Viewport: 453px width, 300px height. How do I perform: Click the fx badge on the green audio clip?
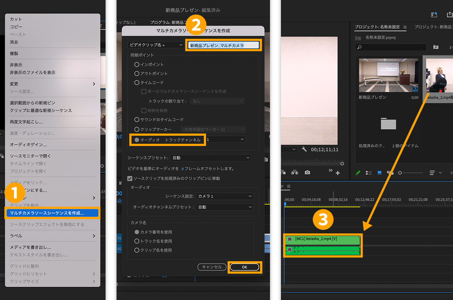(x=290, y=250)
